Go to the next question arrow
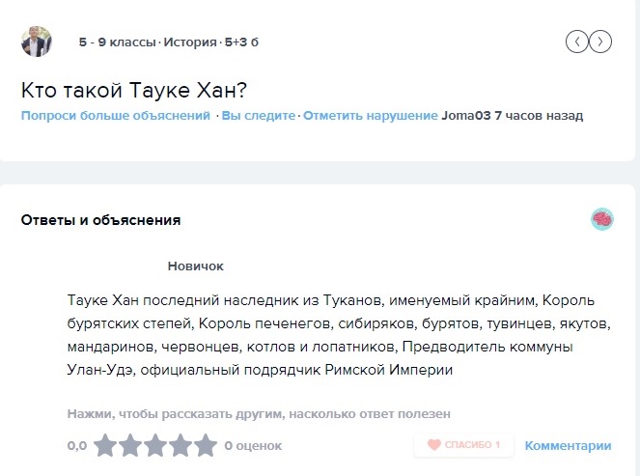 pos(600,42)
